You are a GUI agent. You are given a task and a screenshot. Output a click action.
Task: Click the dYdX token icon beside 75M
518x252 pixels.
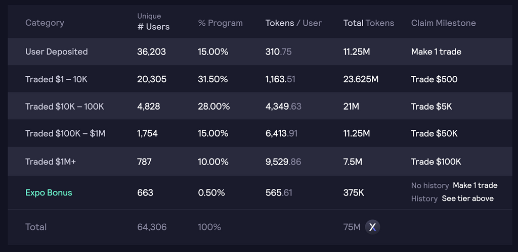(x=372, y=227)
